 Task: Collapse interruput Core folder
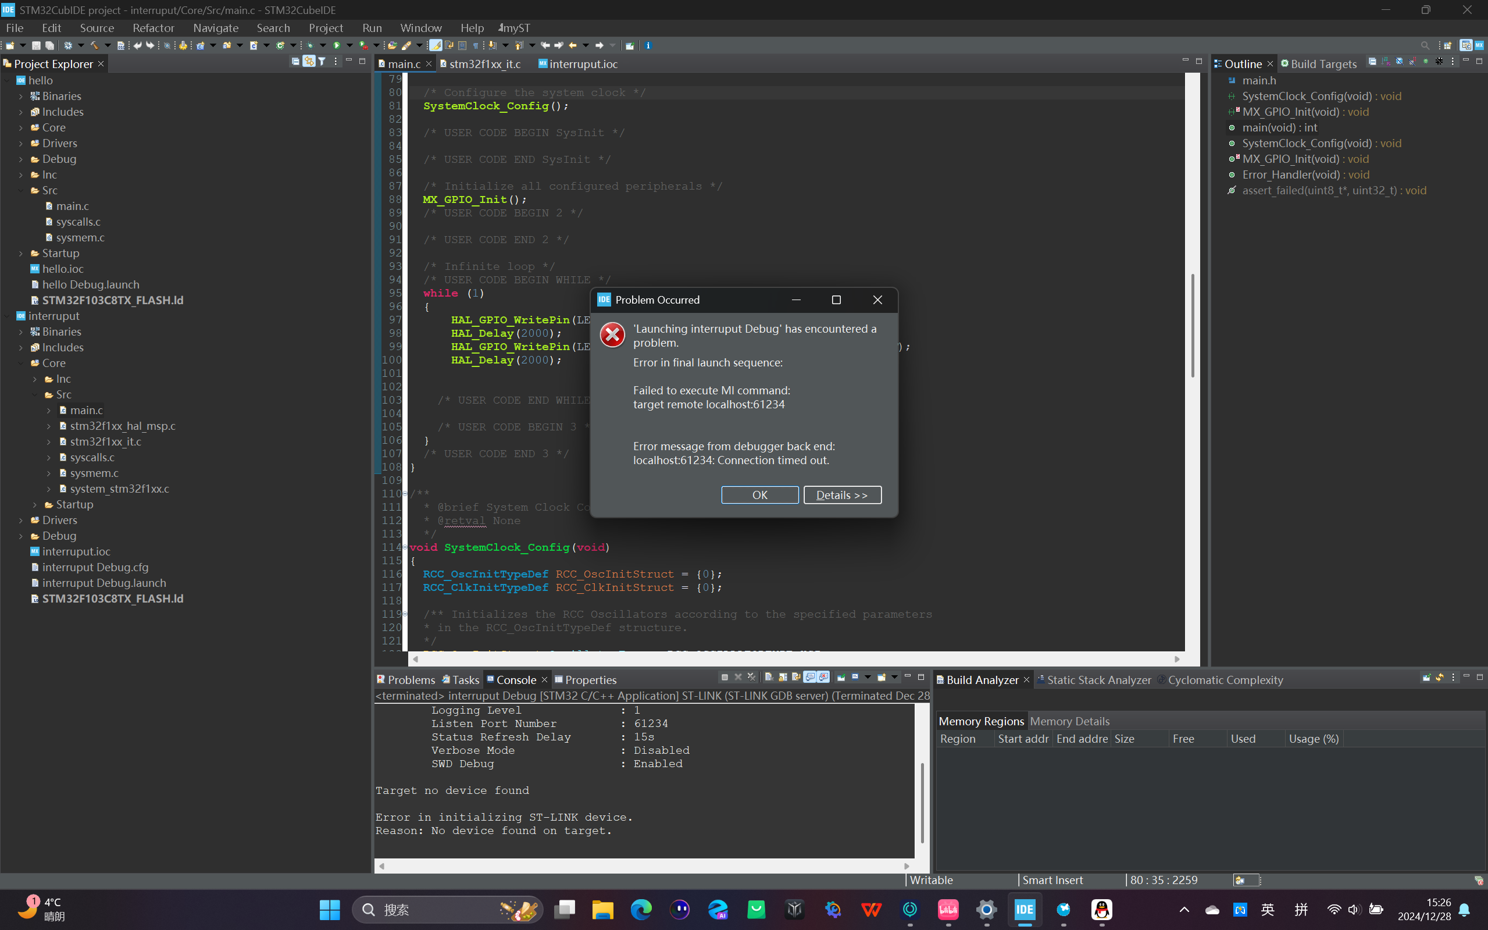tap(21, 363)
